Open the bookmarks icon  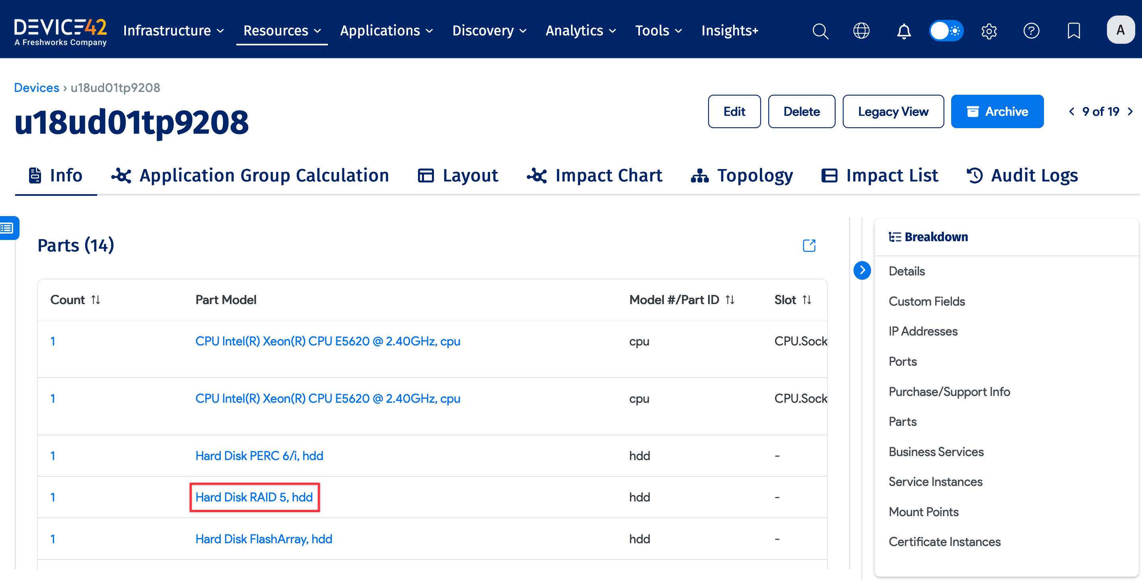point(1073,31)
